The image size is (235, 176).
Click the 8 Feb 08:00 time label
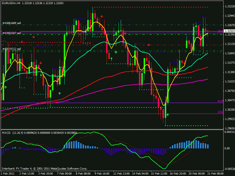[x=83, y=173]
